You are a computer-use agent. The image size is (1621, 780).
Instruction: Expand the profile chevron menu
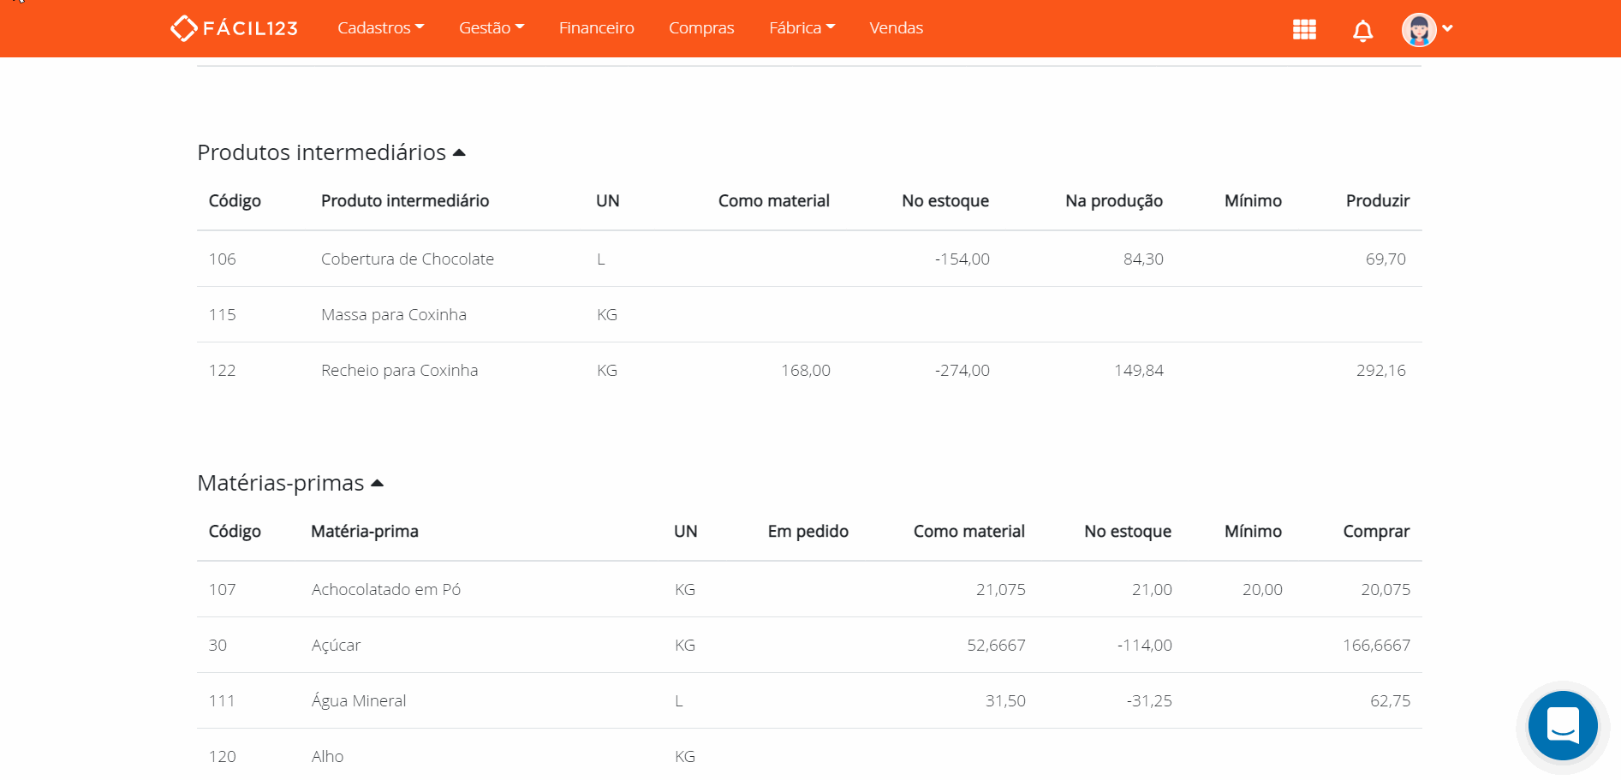pos(1448,28)
